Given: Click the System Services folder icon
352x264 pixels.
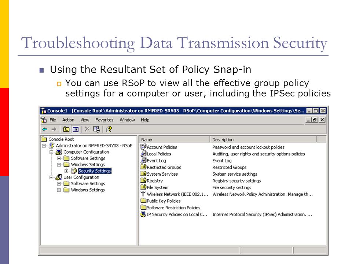Looking at the screenshot, I should (x=143, y=174).
